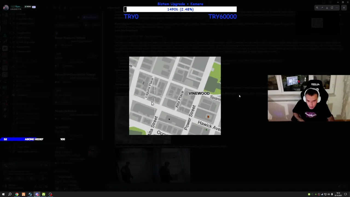Image resolution: width=350 pixels, height=197 pixels.
Task: Click the Steam icon in system tray
Action: (322, 194)
